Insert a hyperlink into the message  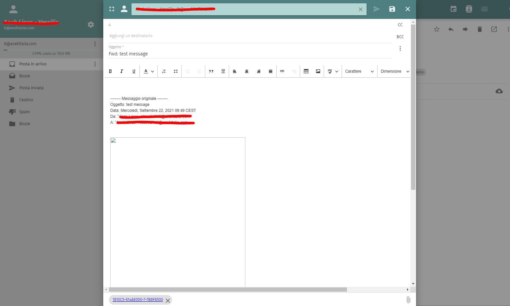[x=282, y=71]
